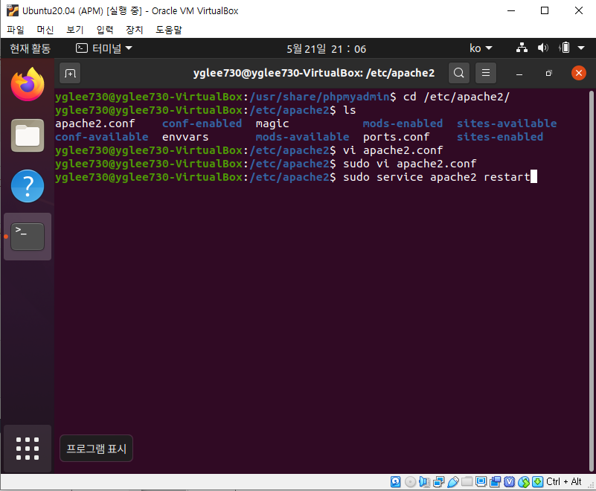Image resolution: width=596 pixels, height=491 pixels.
Task: Open the Help icon in dock
Action: click(x=28, y=186)
